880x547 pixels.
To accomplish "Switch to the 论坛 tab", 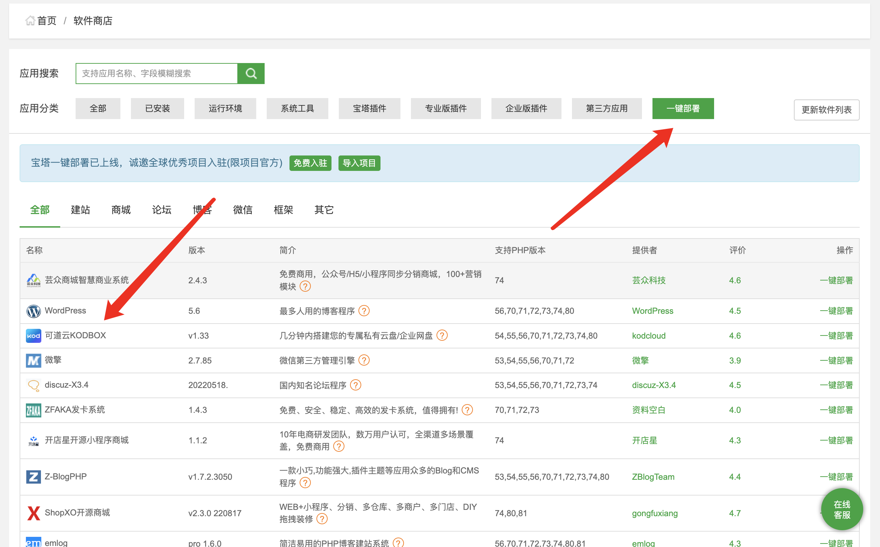I will (x=161, y=210).
